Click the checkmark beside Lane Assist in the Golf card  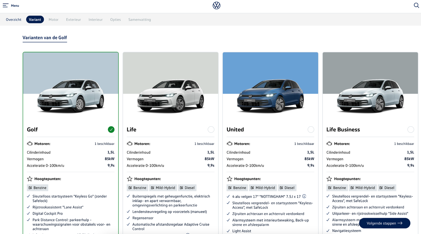(x=28, y=207)
